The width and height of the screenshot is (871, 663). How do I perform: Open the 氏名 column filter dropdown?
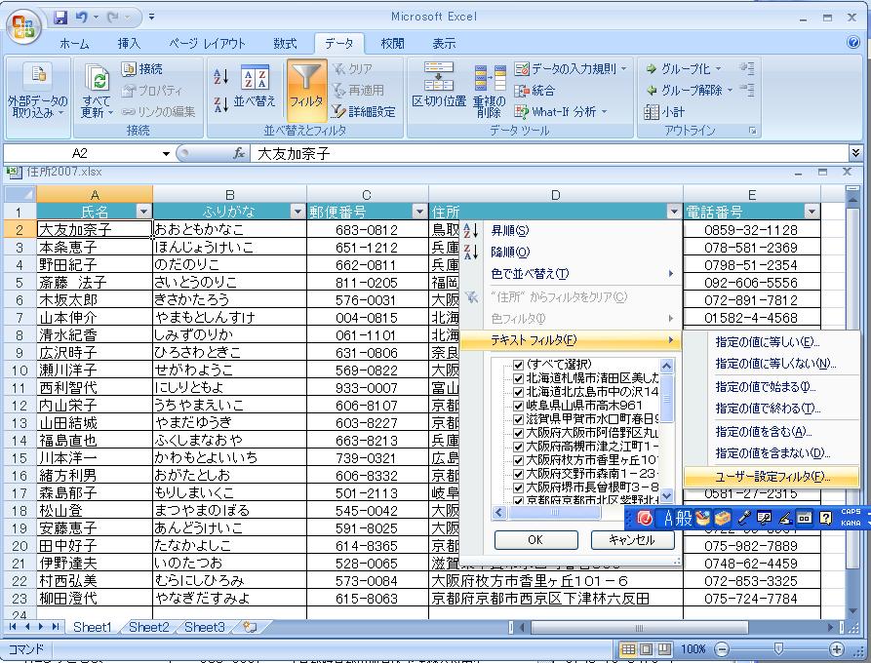[143, 212]
